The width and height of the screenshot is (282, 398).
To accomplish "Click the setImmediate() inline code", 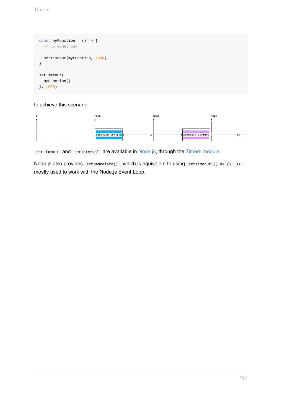I will [x=102, y=164].
